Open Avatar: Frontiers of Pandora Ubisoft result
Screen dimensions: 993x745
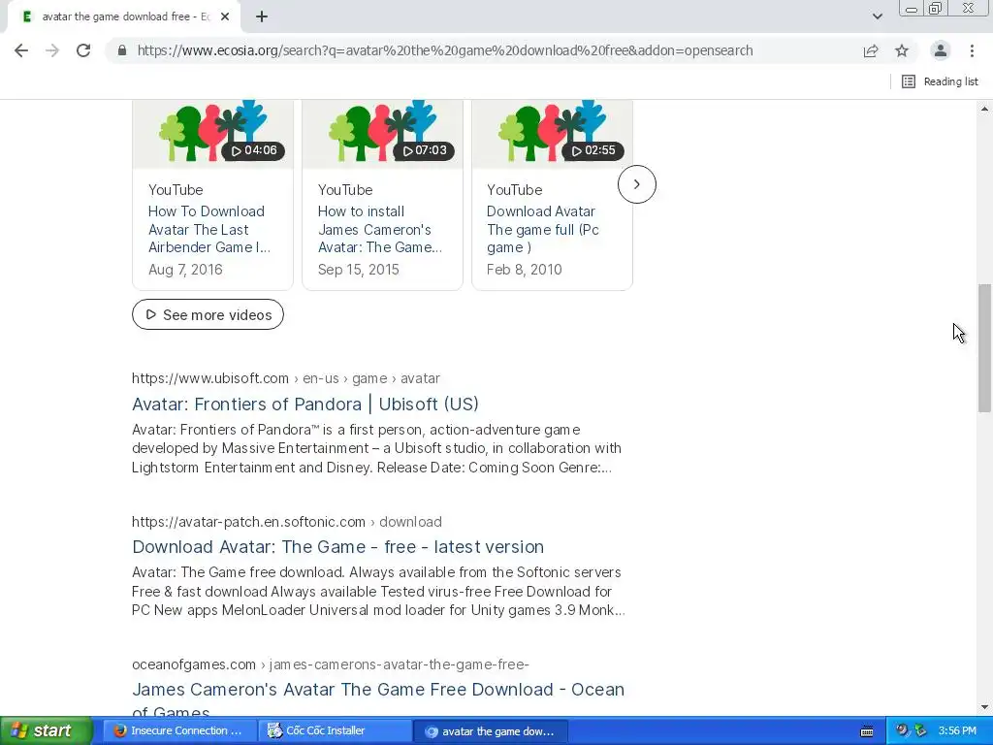(305, 404)
